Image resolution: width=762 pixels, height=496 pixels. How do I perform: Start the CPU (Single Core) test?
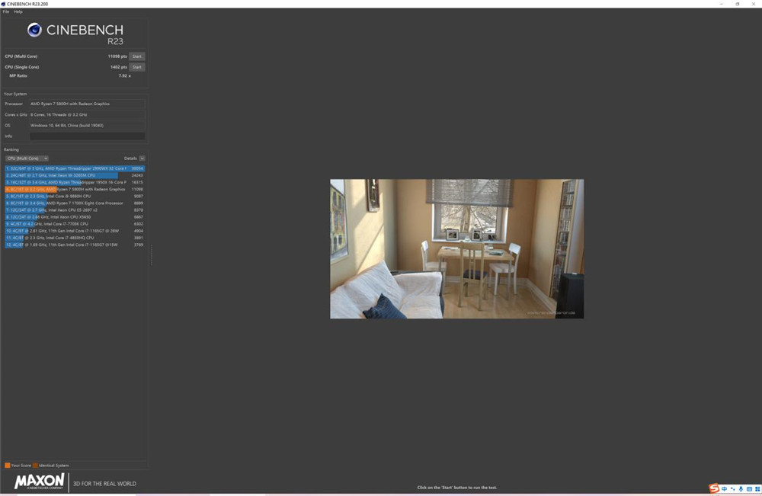(137, 67)
